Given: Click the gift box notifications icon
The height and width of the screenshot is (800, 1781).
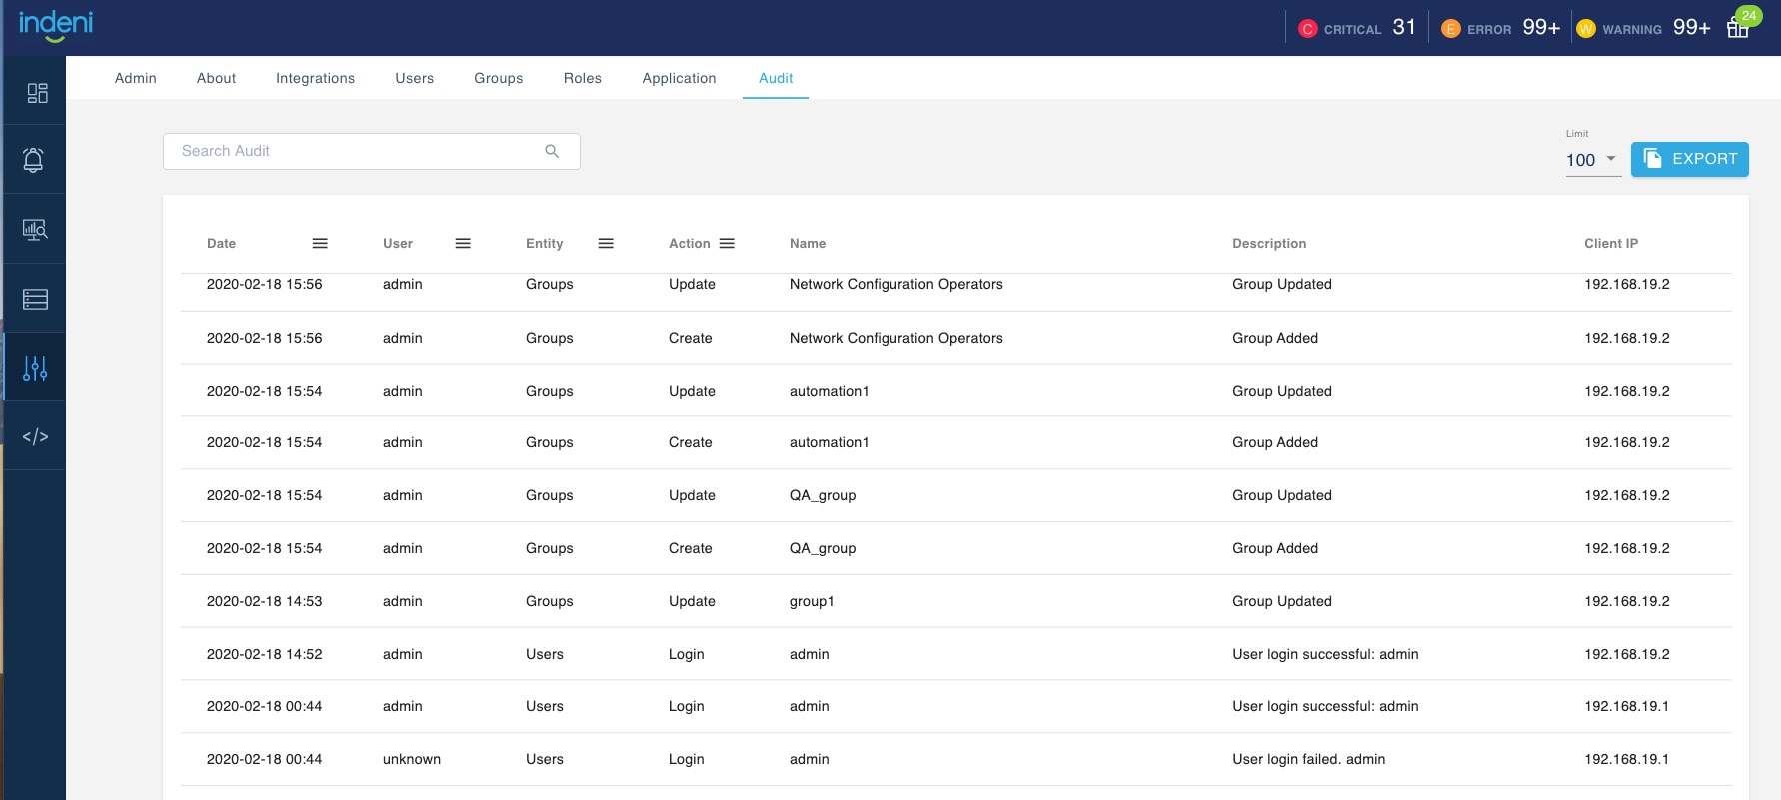Looking at the screenshot, I should 1738,27.
